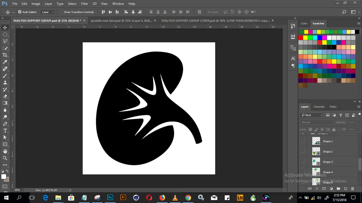Delete layer with trash icon
The width and height of the screenshot is (362, 203).
click(353, 189)
